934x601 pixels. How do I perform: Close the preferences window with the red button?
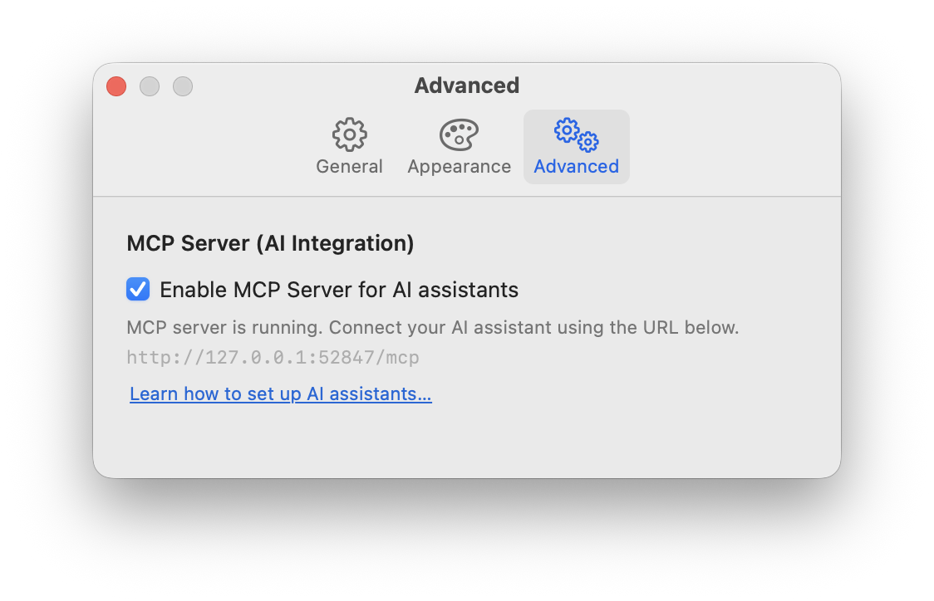[x=116, y=86]
